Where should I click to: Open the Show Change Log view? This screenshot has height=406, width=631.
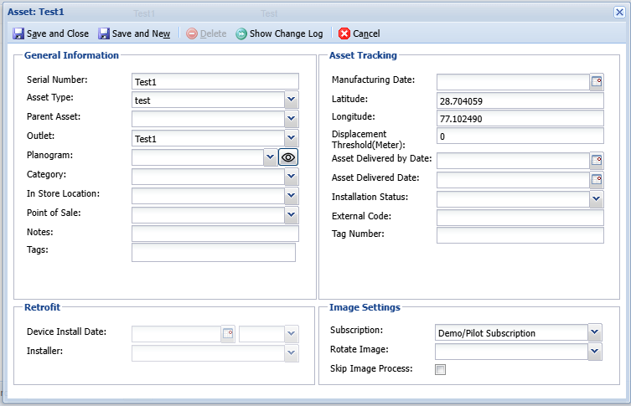click(x=279, y=33)
